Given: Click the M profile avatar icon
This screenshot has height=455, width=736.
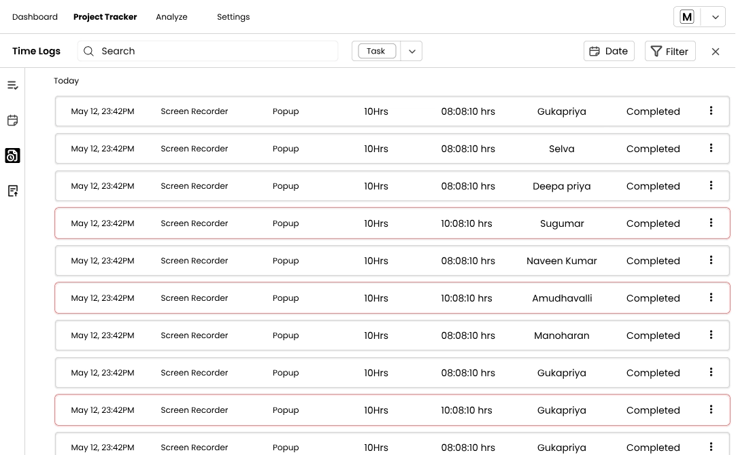Looking at the screenshot, I should 687,17.
